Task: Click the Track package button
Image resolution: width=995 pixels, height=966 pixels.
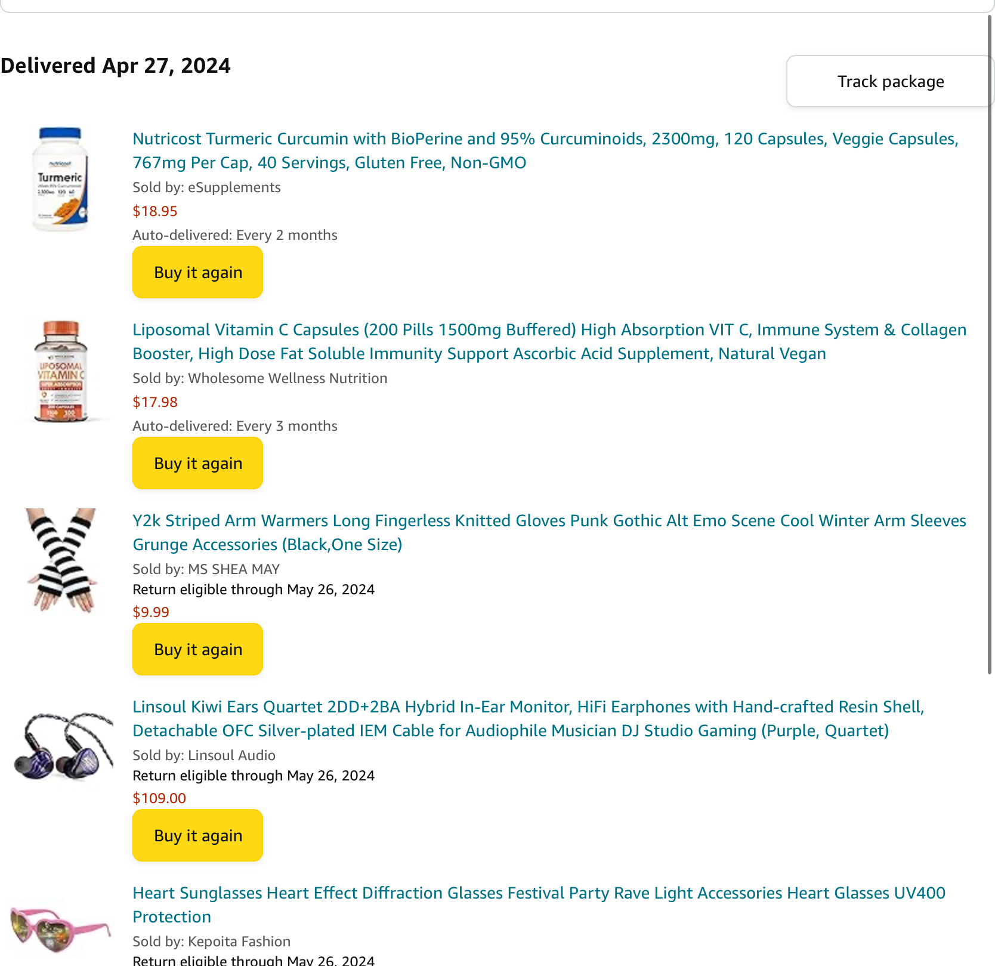Action: (x=890, y=82)
